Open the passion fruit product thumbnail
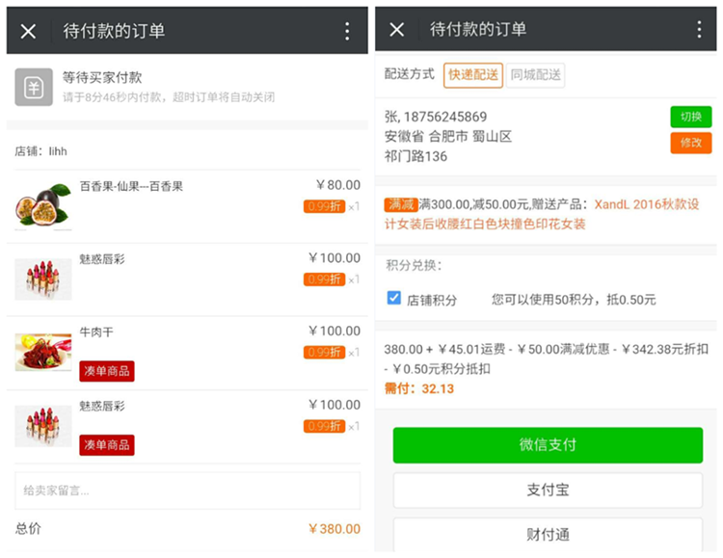This screenshot has height=558, width=723. tap(43, 204)
